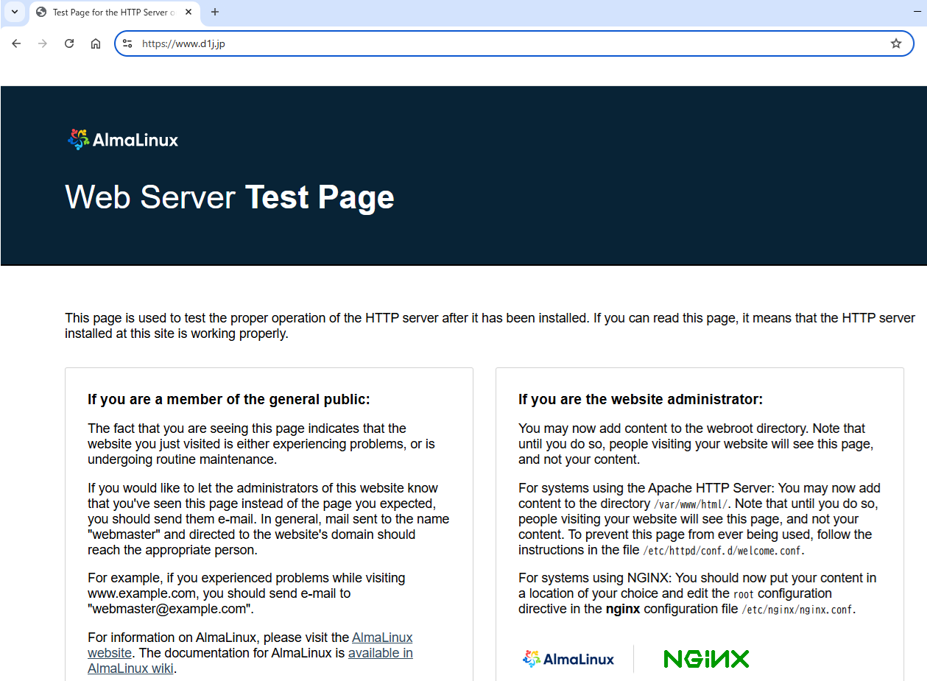Click the forward navigation arrow

(43, 43)
